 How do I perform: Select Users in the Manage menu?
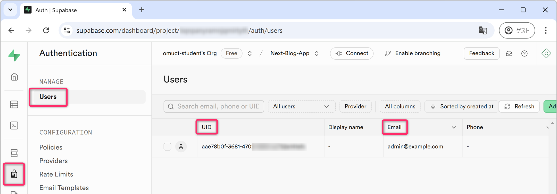pos(48,97)
